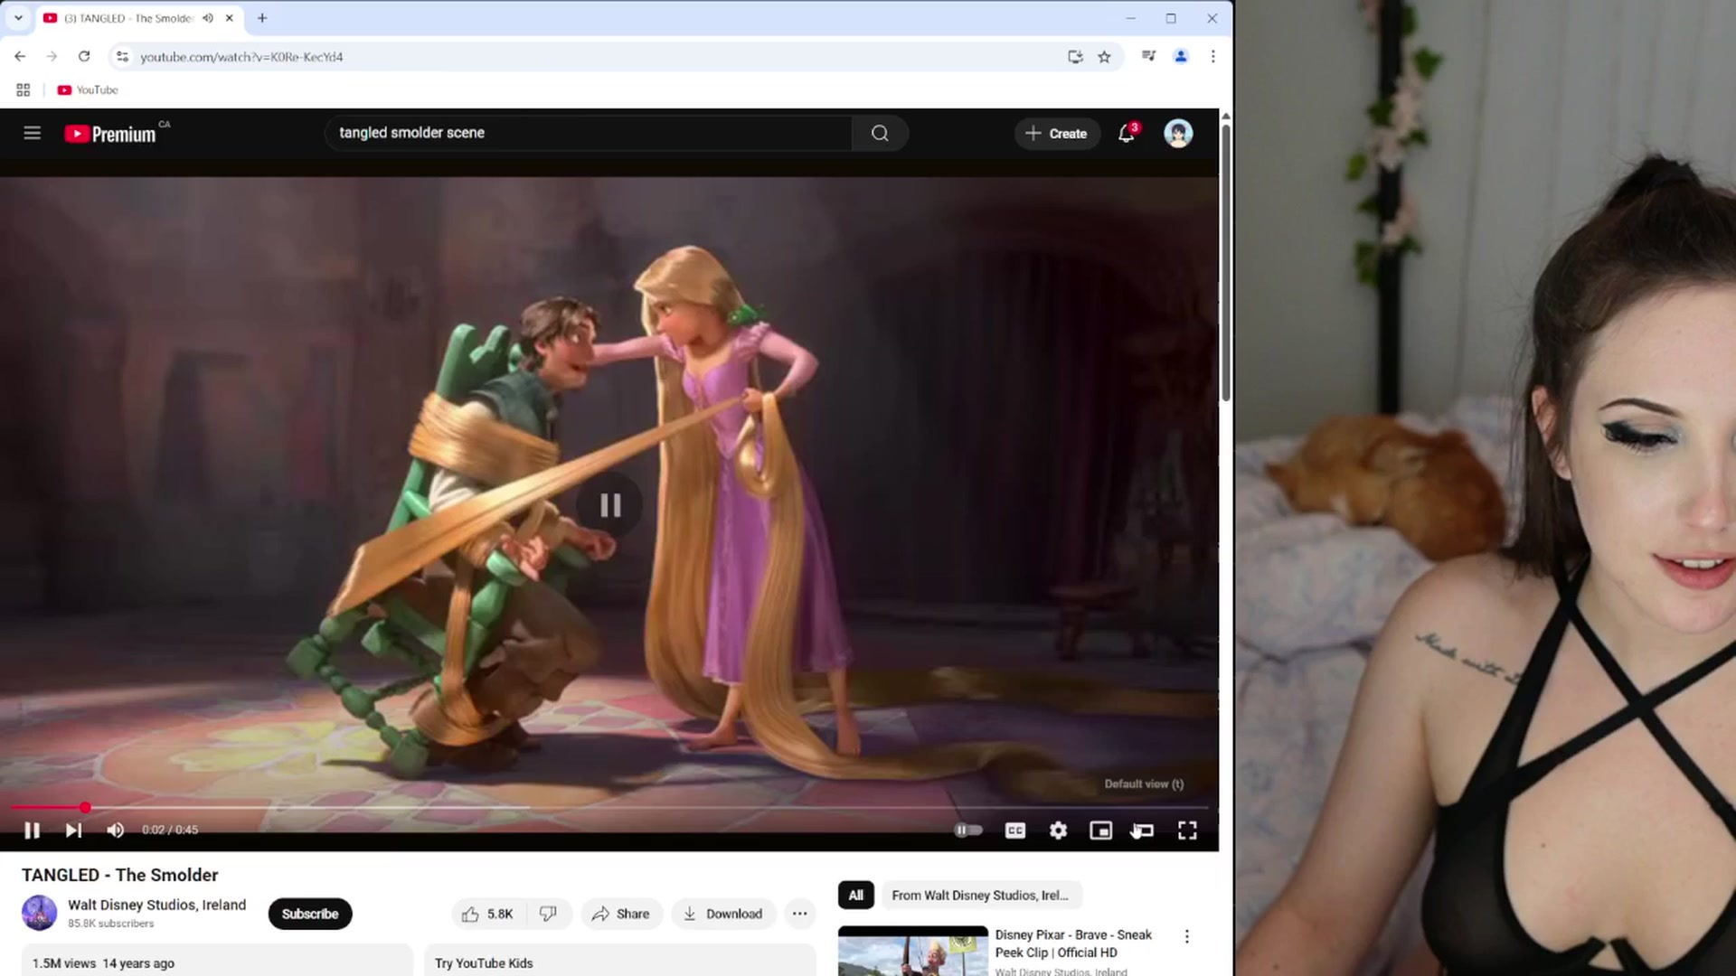Open options for Brave Sneak Peek video
1736x976 pixels.
point(1187,937)
